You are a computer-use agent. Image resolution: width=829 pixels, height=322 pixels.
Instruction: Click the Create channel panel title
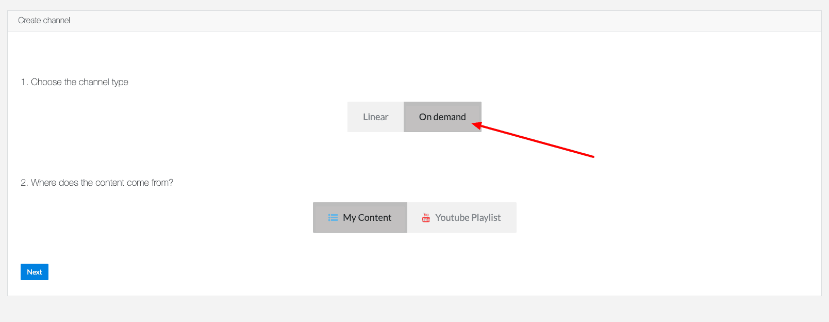(44, 21)
